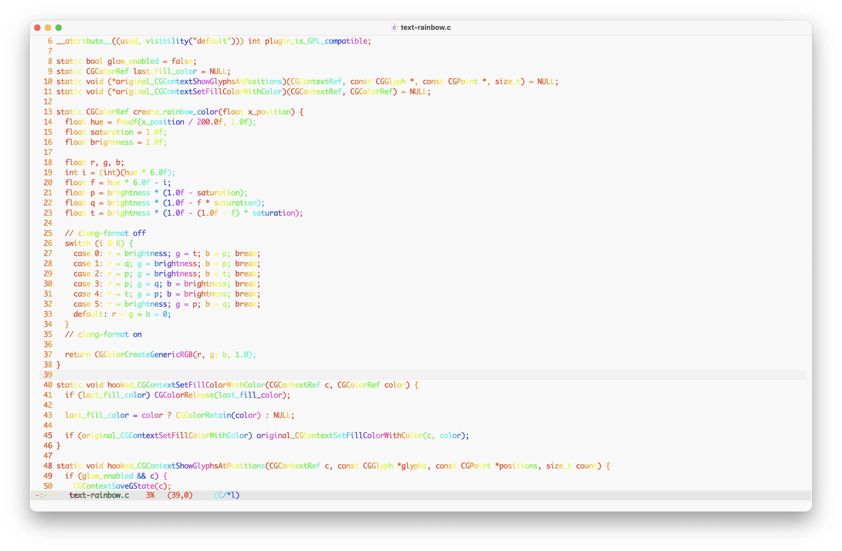Click the yellow minimize window button

click(x=48, y=28)
